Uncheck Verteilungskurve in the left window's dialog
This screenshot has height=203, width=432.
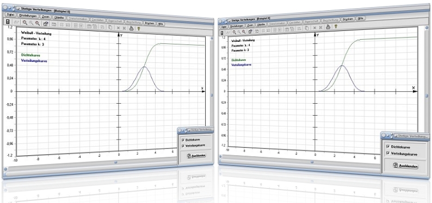coord(182,145)
